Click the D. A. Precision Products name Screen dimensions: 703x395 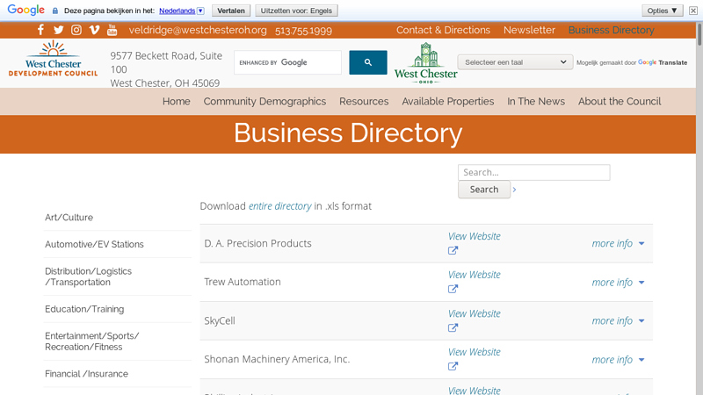tap(257, 243)
